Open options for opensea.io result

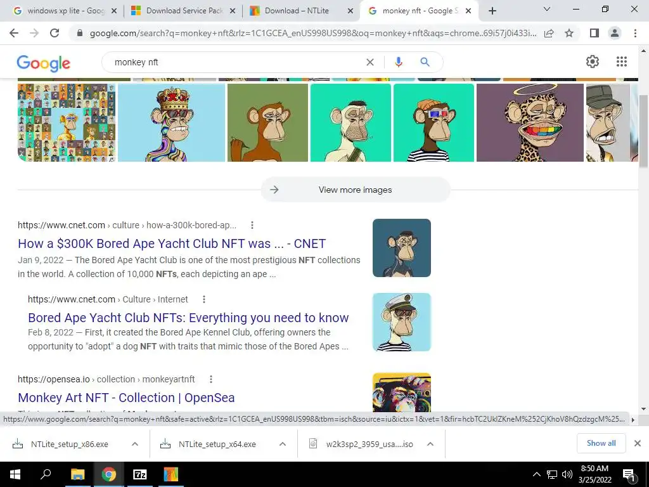(210, 379)
